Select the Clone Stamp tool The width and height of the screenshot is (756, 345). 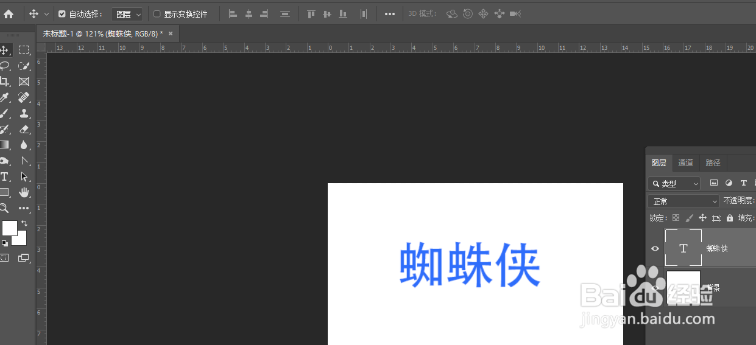click(24, 113)
